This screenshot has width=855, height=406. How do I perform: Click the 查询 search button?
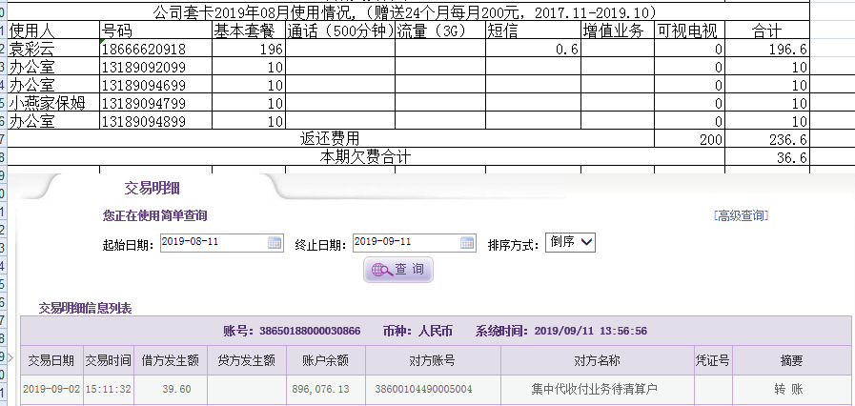click(x=398, y=270)
